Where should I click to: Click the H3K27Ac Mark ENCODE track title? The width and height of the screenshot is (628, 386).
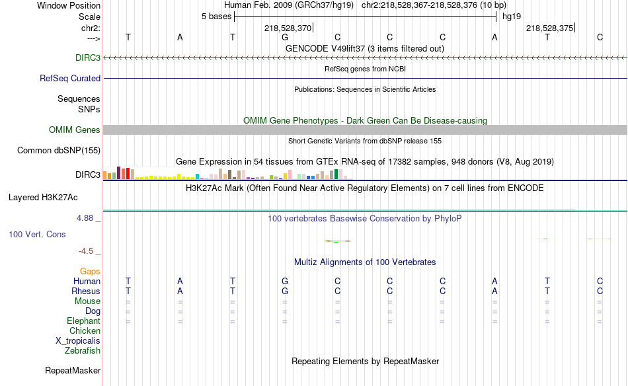[364, 188]
